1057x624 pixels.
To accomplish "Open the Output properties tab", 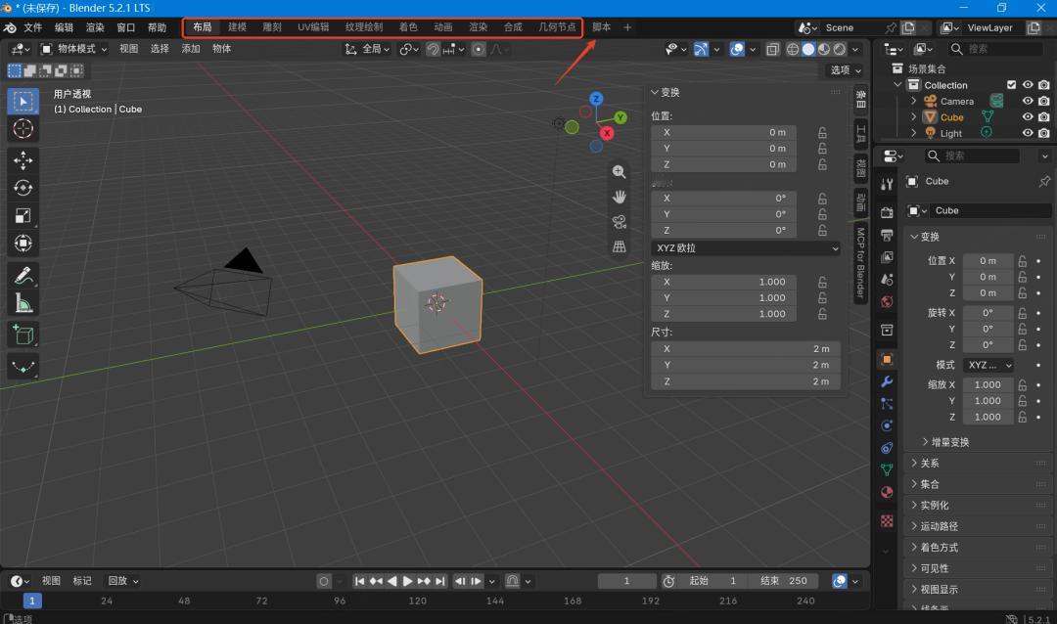I will (x=887, y=235).
